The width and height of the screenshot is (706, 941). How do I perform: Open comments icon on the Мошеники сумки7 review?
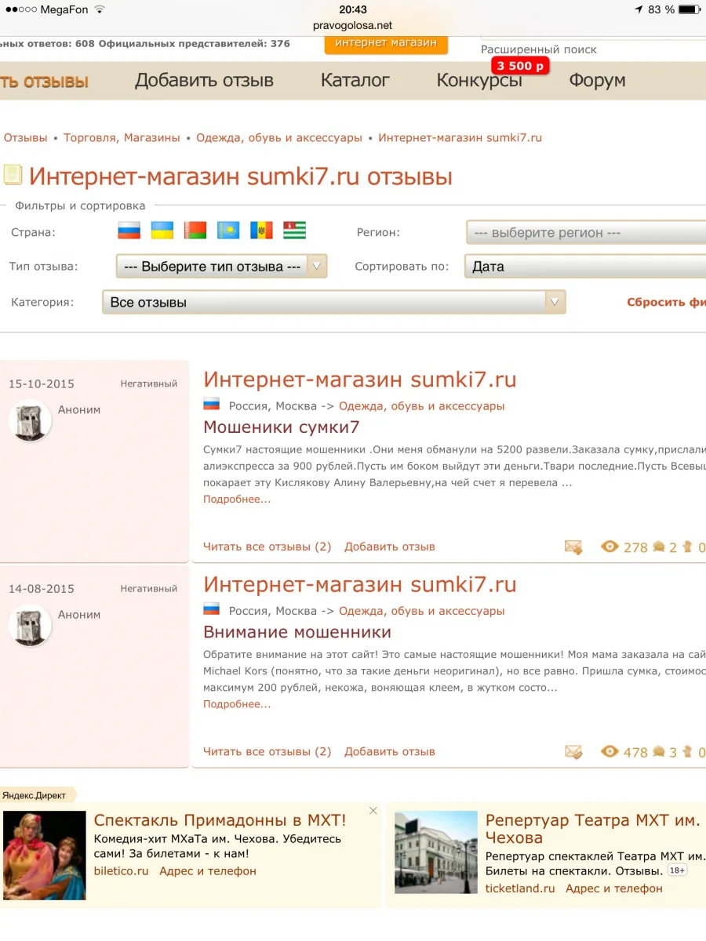(x=658, y=547)
